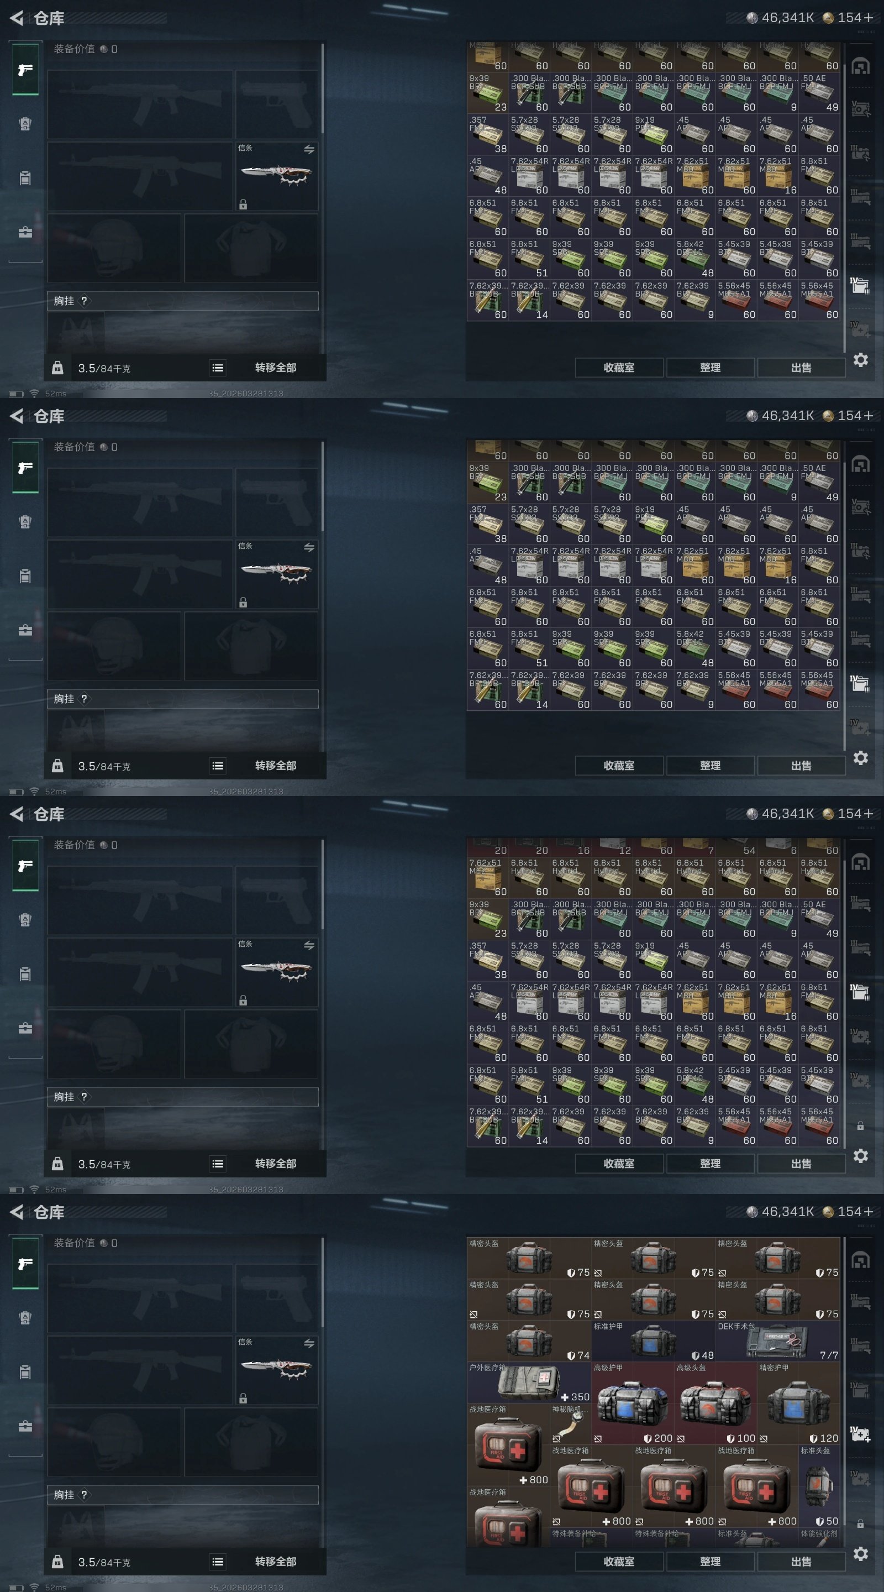Toggle bound marker on the 高级护甲 bag

coord(597,1438)
